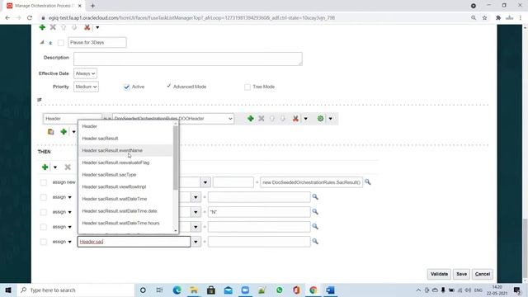Tick checkbox of 'Header.sad' assign row

tap(44, 242)
